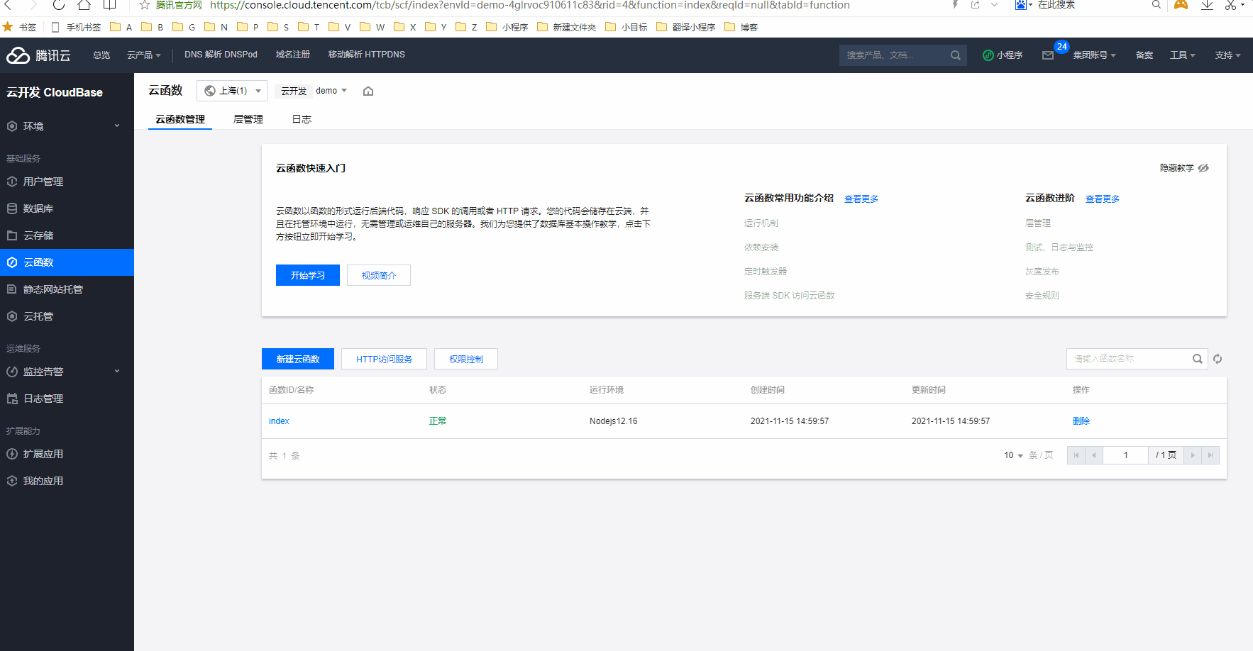The height and width of the screenshot is (651, 1253).
Task: Open the demo environment dropdown
Action: coord(331,91)
